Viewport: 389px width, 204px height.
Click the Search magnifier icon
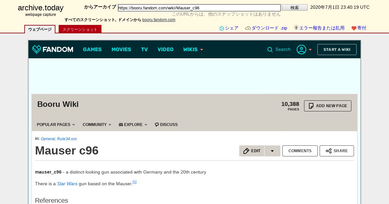point(270,50)
